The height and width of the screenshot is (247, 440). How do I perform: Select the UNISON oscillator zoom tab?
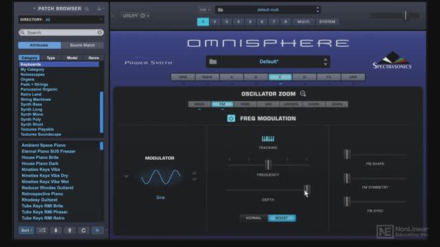pyautogui.click(x=291, y=104)
